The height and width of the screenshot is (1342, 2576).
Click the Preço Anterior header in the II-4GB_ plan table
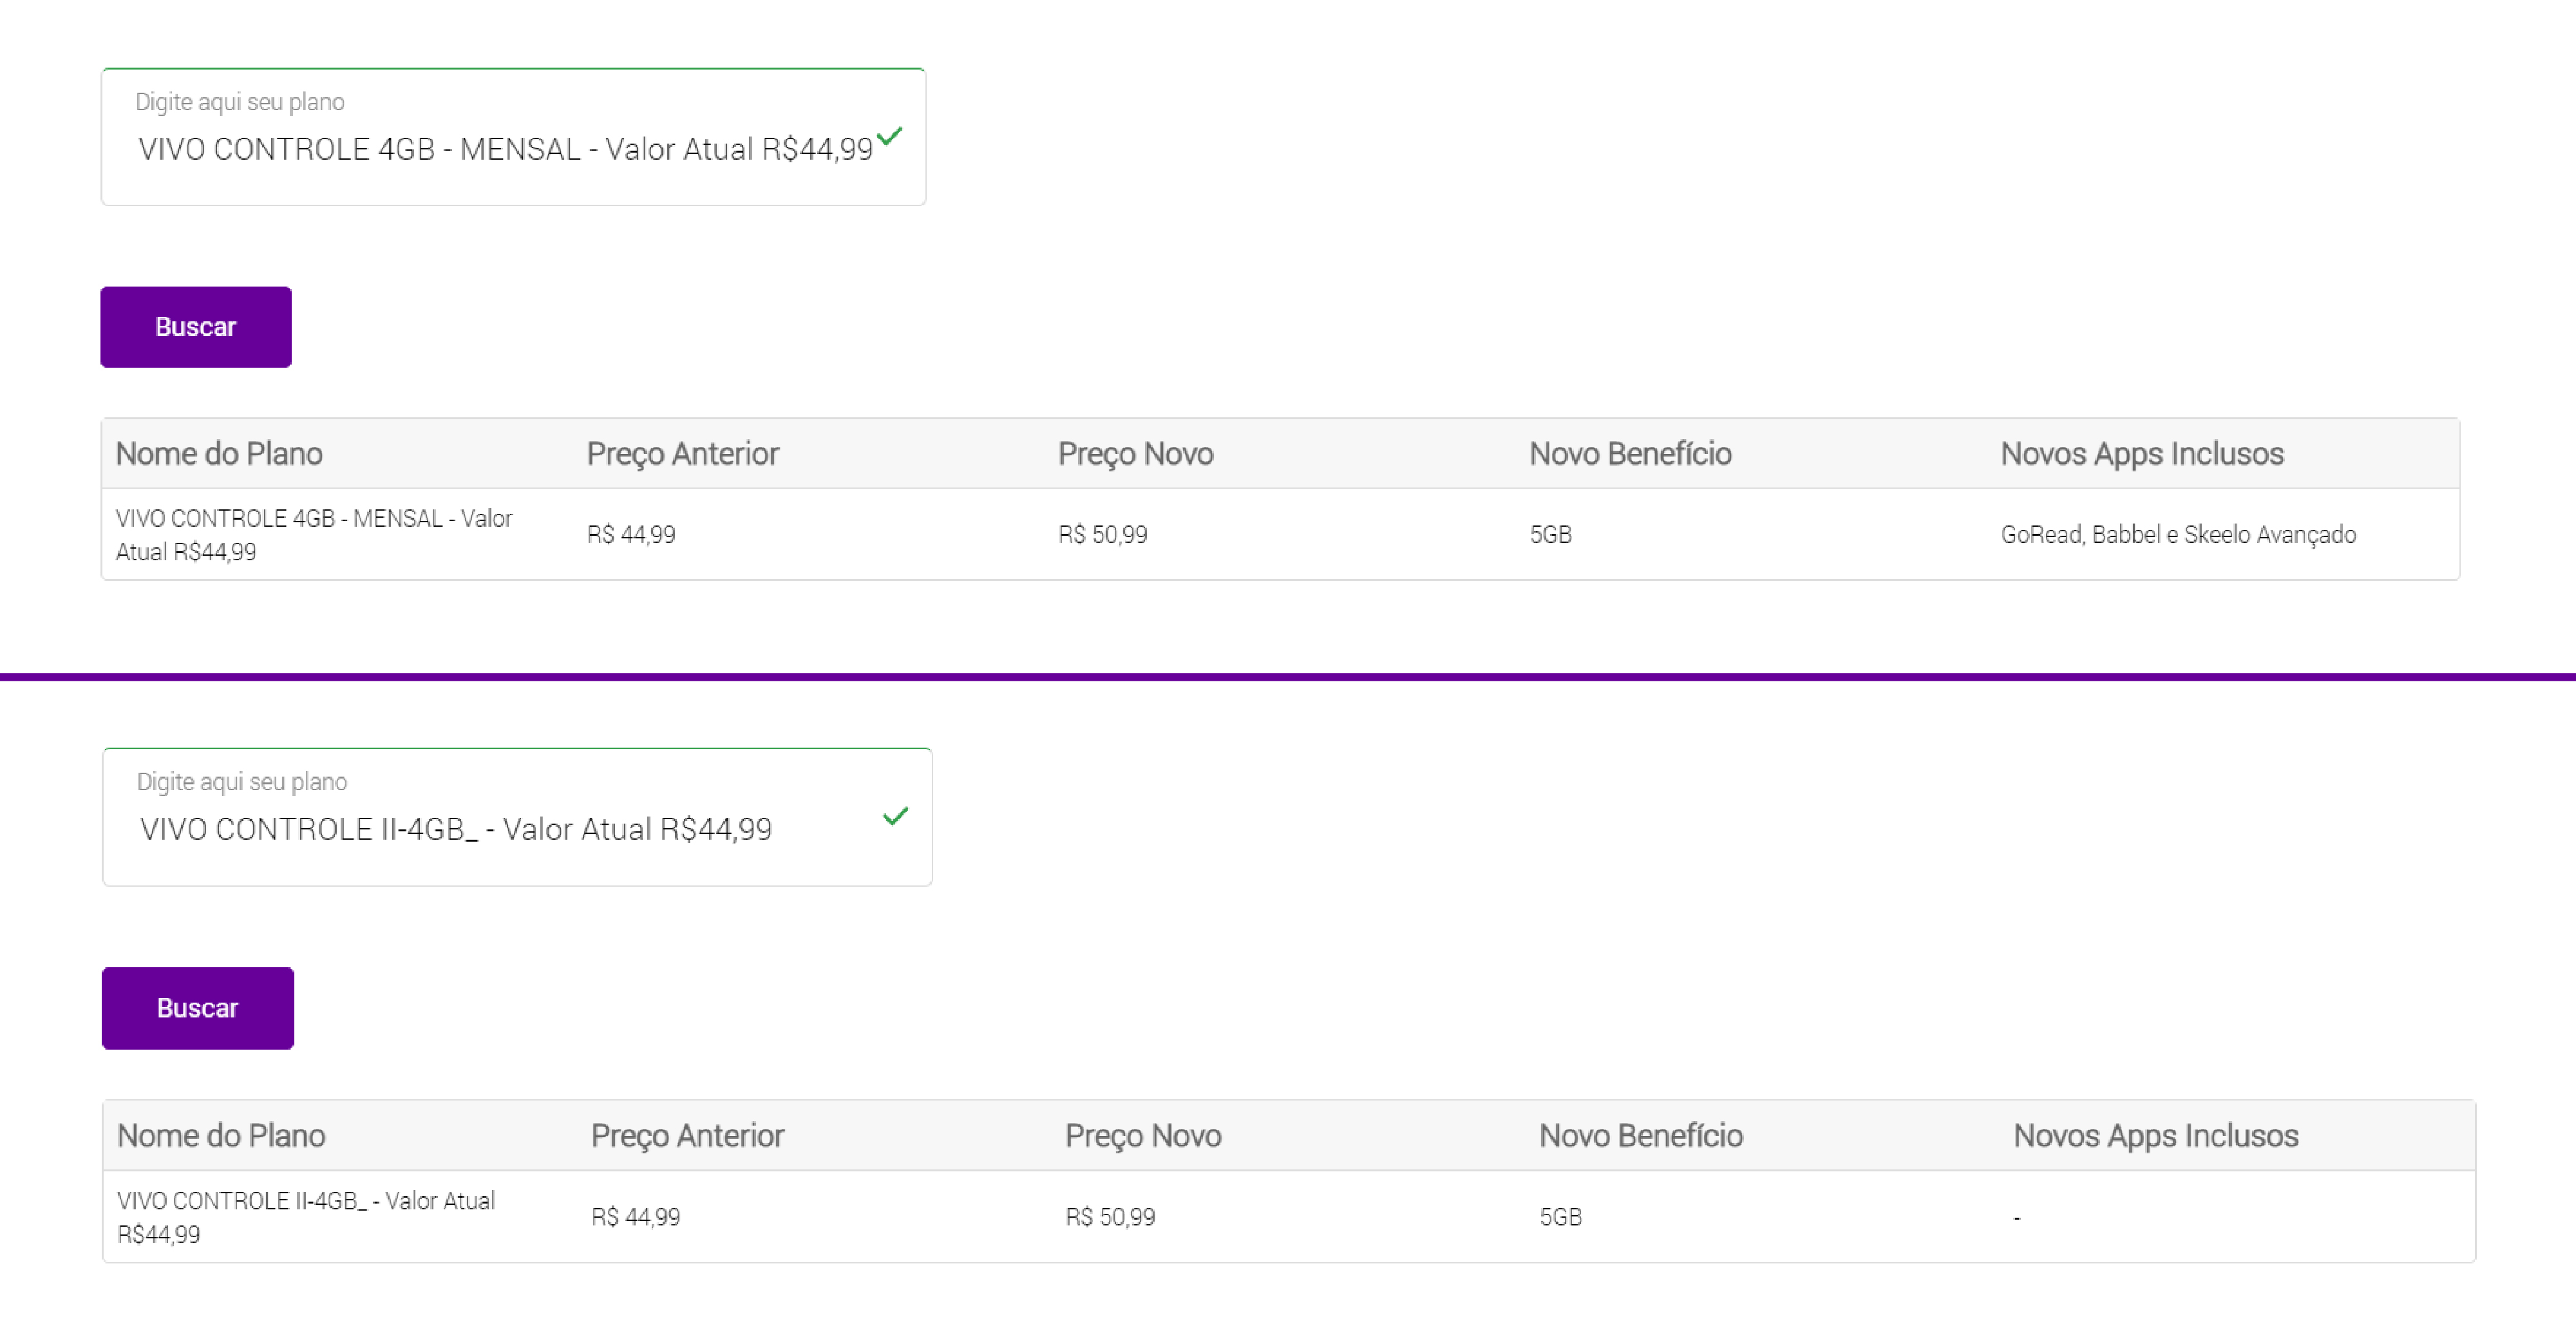tap(688, 1136)
